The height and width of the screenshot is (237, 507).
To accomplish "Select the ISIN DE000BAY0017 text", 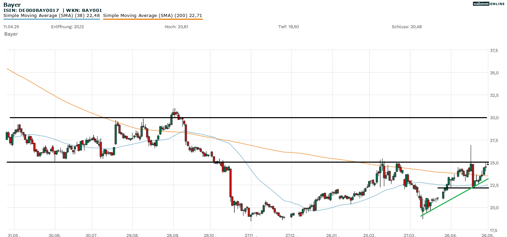I will click(31, 11).
